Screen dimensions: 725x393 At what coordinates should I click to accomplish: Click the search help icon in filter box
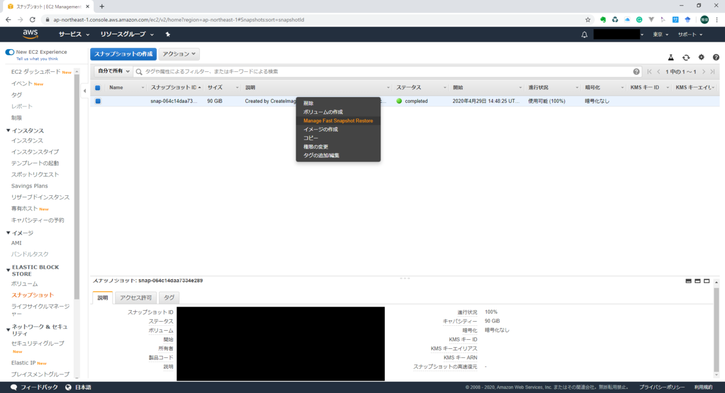pyautogui.click(x=637, y=71)
